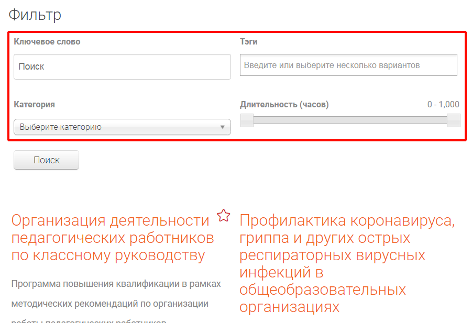Click the 0 - 1,000 duration range value
The height and width of the screenshot is (323, 472).
(x=443, y=104)
